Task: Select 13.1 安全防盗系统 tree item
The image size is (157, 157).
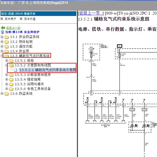Action: 25,37
